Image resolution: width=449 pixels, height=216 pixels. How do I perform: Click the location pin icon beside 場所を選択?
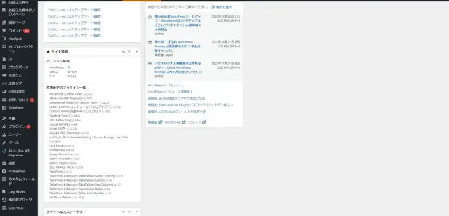[213, 7]
